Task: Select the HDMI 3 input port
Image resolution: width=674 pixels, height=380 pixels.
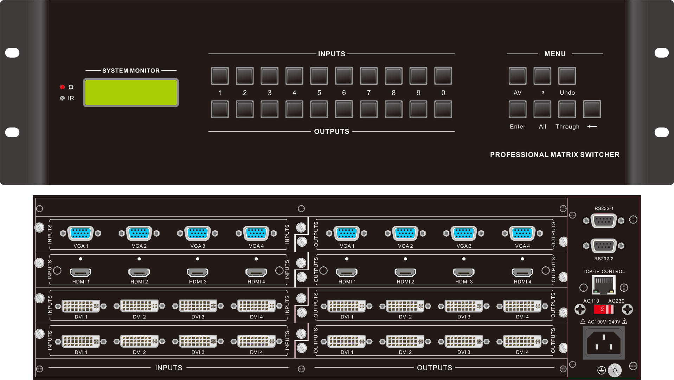Action: tap(198, 272)
